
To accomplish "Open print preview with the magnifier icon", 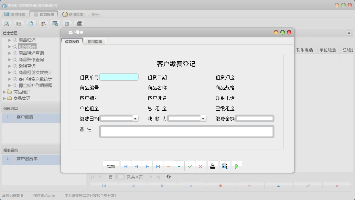I will (x=225, y=166).
